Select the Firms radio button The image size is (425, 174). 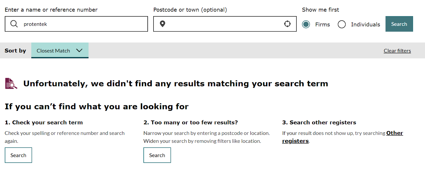[306, 24]
